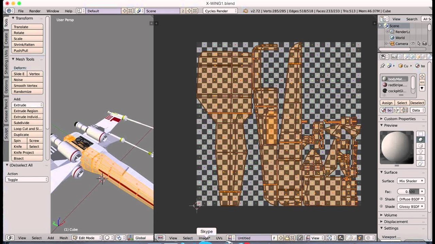The width and height of the screenshot is (435, 244).
Task: Select cube preview type icon
Action: pos(421,146)
